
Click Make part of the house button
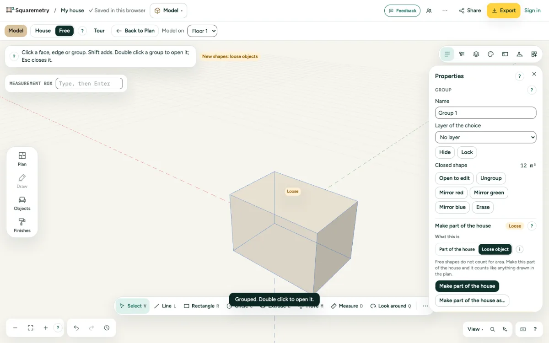coord(467,286)
